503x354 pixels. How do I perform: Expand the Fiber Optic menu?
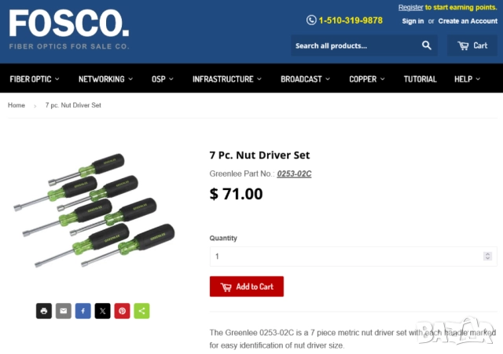click(35, 78)
